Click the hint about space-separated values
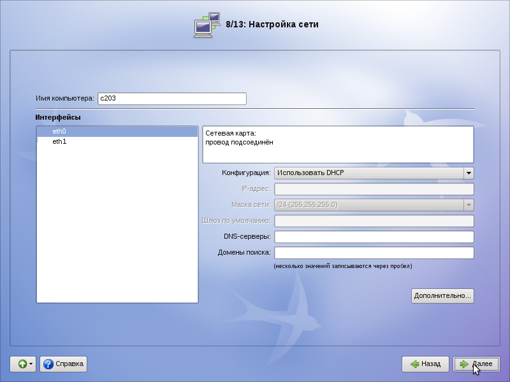Viewport: 510px width, 382px height. 342,266
